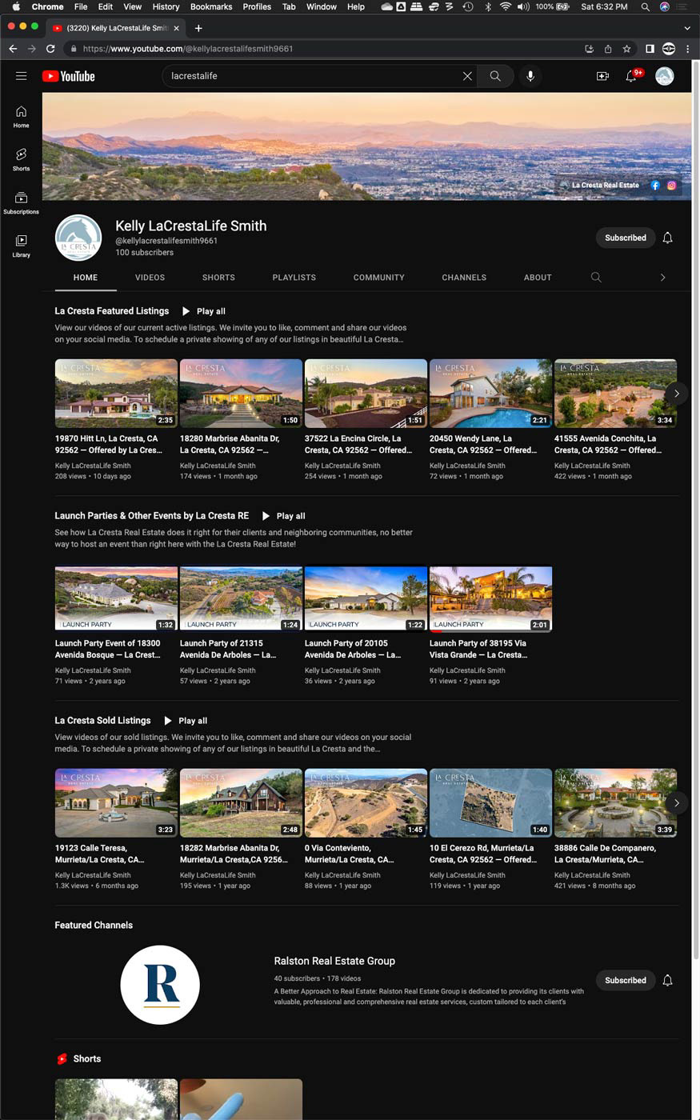Open the Apple menu
Image resolution: width=700 pixels, height=1120 pixels.
[16, 6]
